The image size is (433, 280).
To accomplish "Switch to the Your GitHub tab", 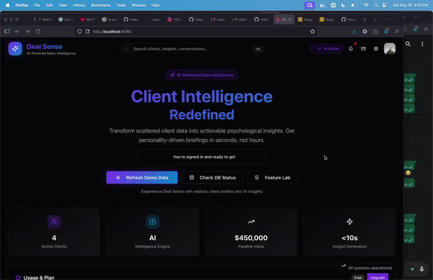I will [350, 19].
